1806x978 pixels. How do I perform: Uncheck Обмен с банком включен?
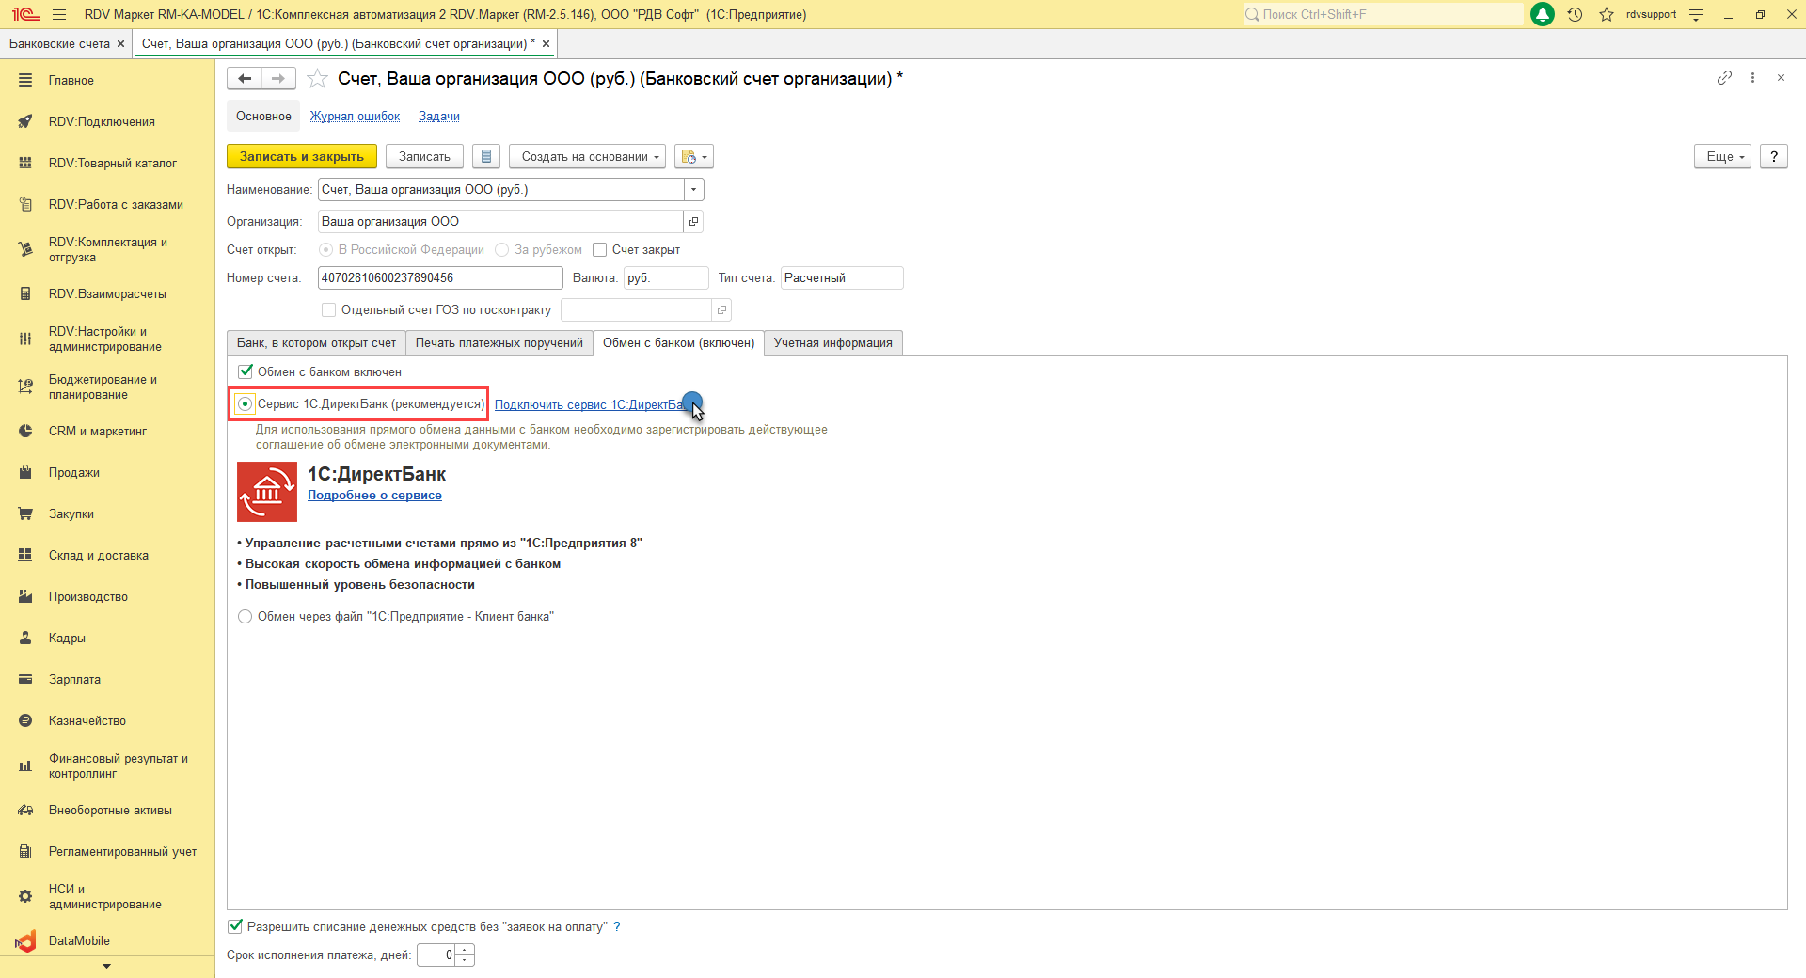[x=246, y=371]
